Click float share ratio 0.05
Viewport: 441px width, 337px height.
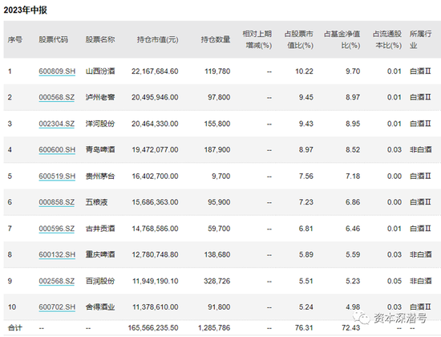click(x=394, y=281)
